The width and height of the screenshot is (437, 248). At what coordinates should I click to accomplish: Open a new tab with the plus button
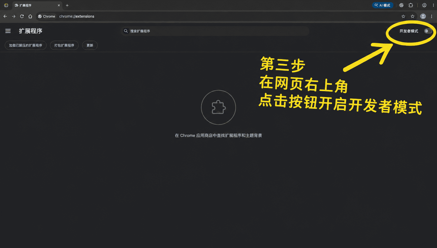click(67, 5)
